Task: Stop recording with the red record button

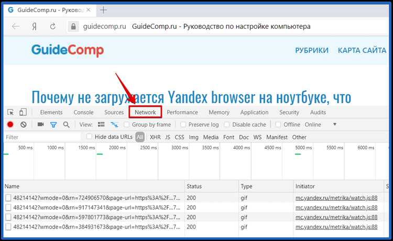Action: 10,124
